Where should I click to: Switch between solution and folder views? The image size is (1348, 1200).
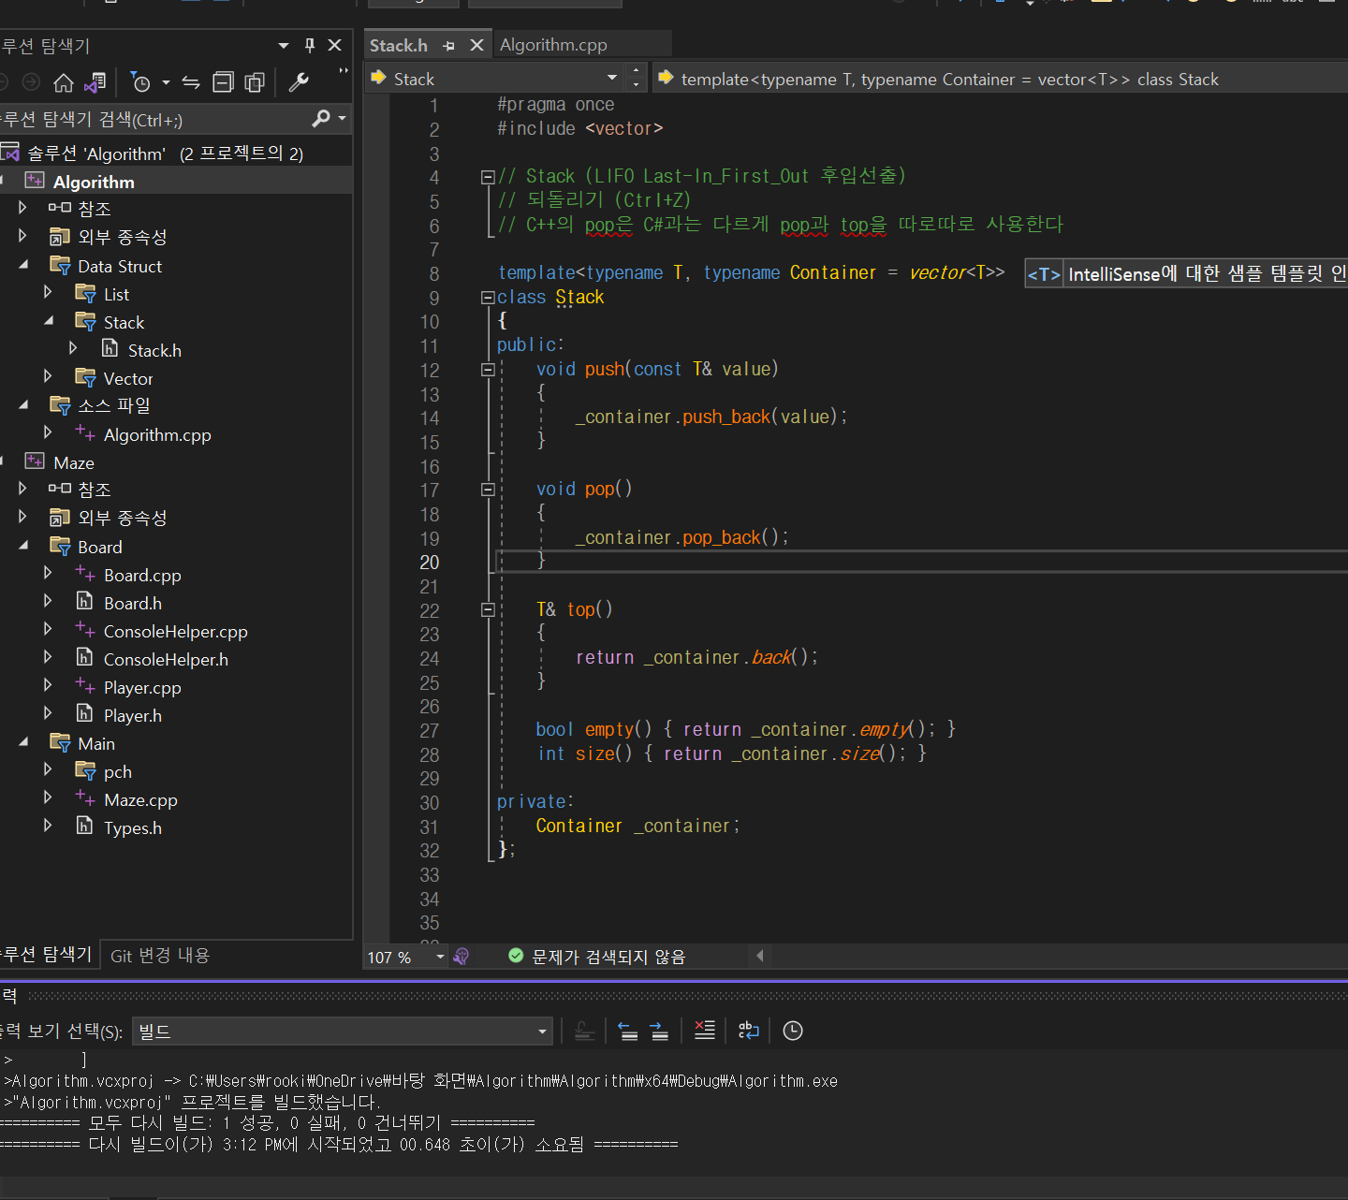pos(95,83)
